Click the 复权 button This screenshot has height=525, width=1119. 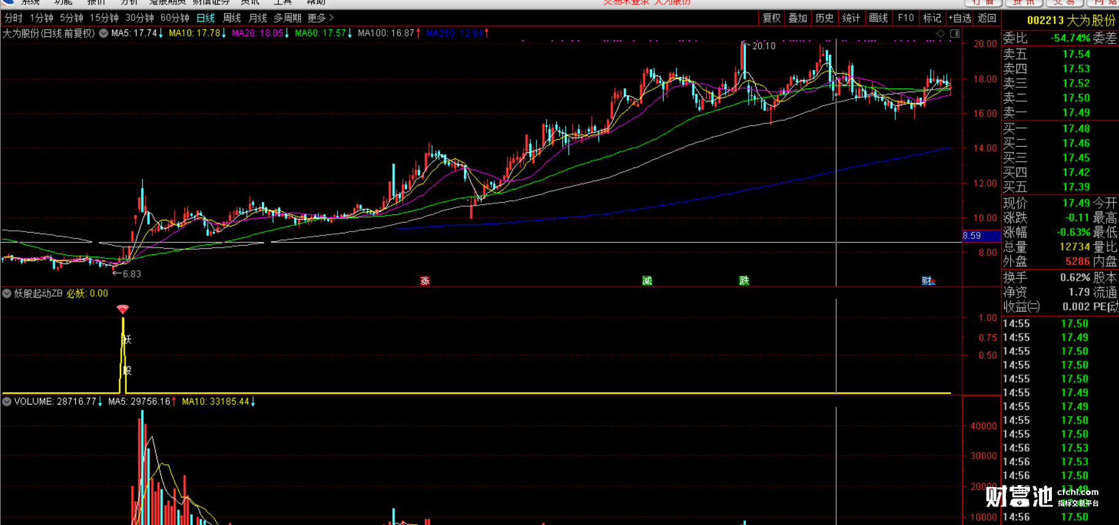771,18
